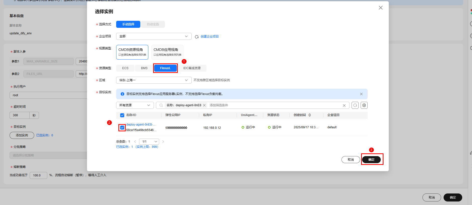
Task: Select the IDC离线资源 resource type tab
Action: pyautogui.click(x=192, y=68)
